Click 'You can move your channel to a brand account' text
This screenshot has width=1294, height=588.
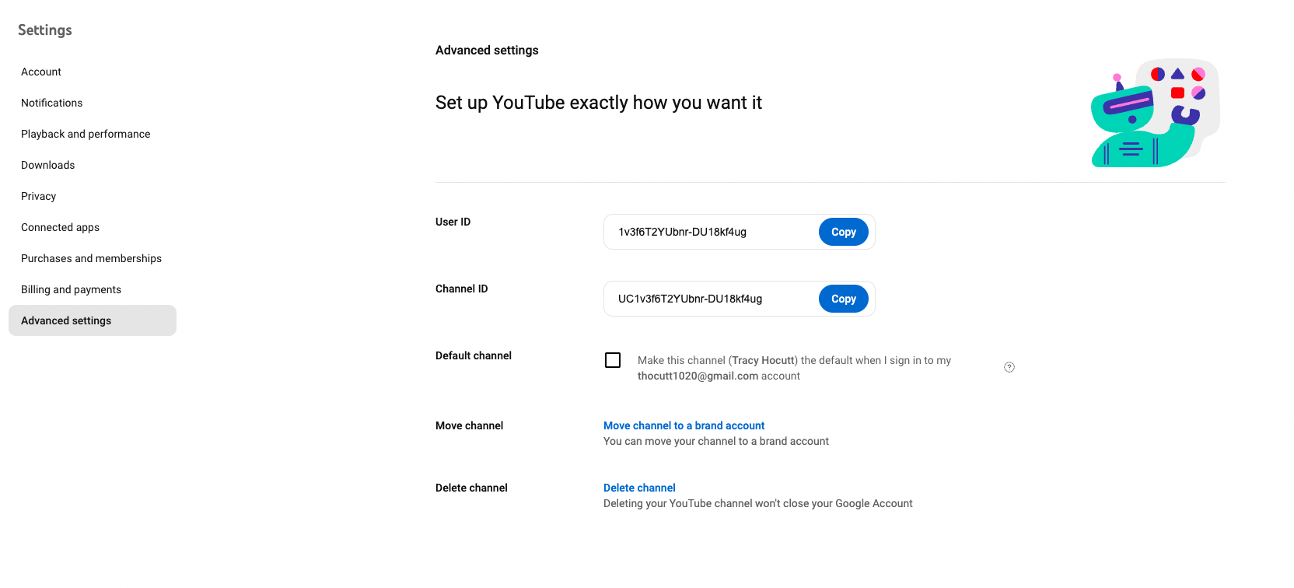tap(716, 441)
